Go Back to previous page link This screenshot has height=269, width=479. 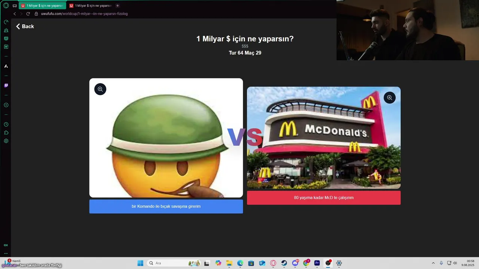click(25, 27)
